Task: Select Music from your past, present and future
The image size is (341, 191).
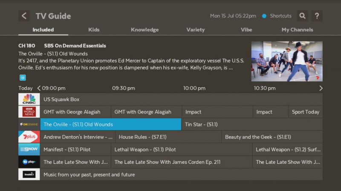Action: tap(182, 174)
